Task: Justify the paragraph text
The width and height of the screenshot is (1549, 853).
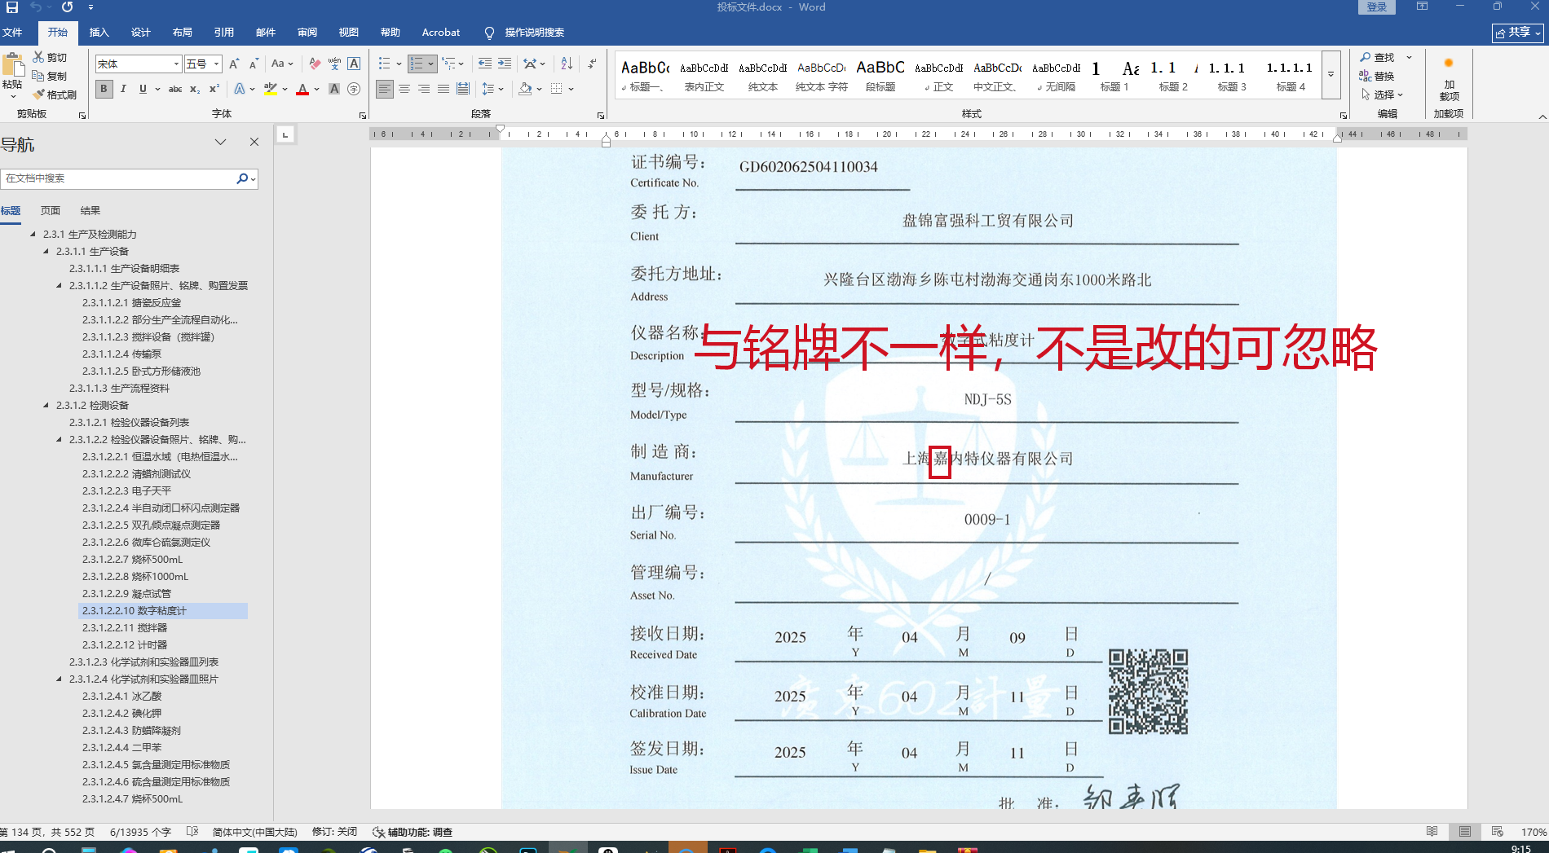Action: [444, 89]
